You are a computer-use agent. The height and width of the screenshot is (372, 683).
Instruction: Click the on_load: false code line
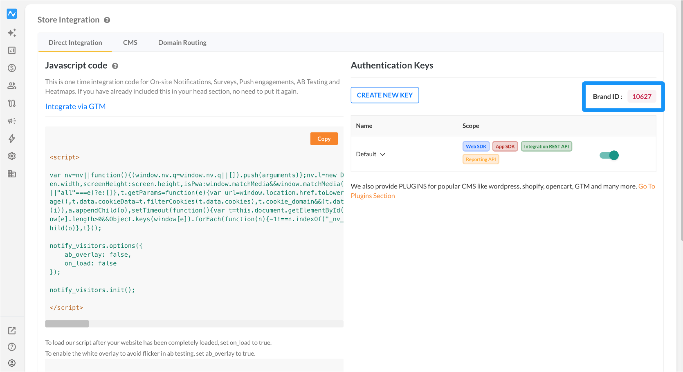[x=90, y=263]
